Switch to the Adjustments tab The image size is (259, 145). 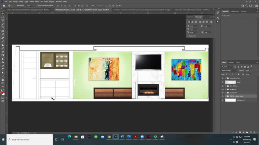tap(234, 12)
